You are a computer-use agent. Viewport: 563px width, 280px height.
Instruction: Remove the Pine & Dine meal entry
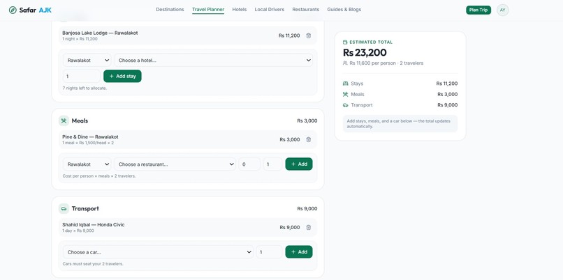point(309,139)
